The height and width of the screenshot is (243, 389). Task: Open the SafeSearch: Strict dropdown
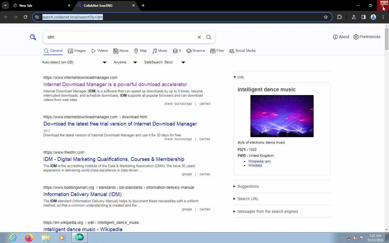(x=165, y=62)
